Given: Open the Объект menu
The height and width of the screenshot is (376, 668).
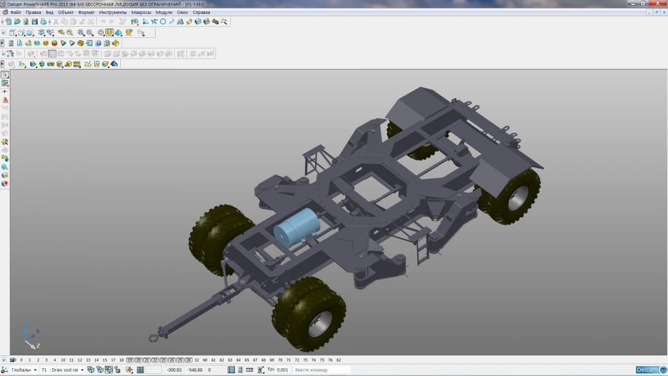Looking at the screenshot, I should click(66, 12).
